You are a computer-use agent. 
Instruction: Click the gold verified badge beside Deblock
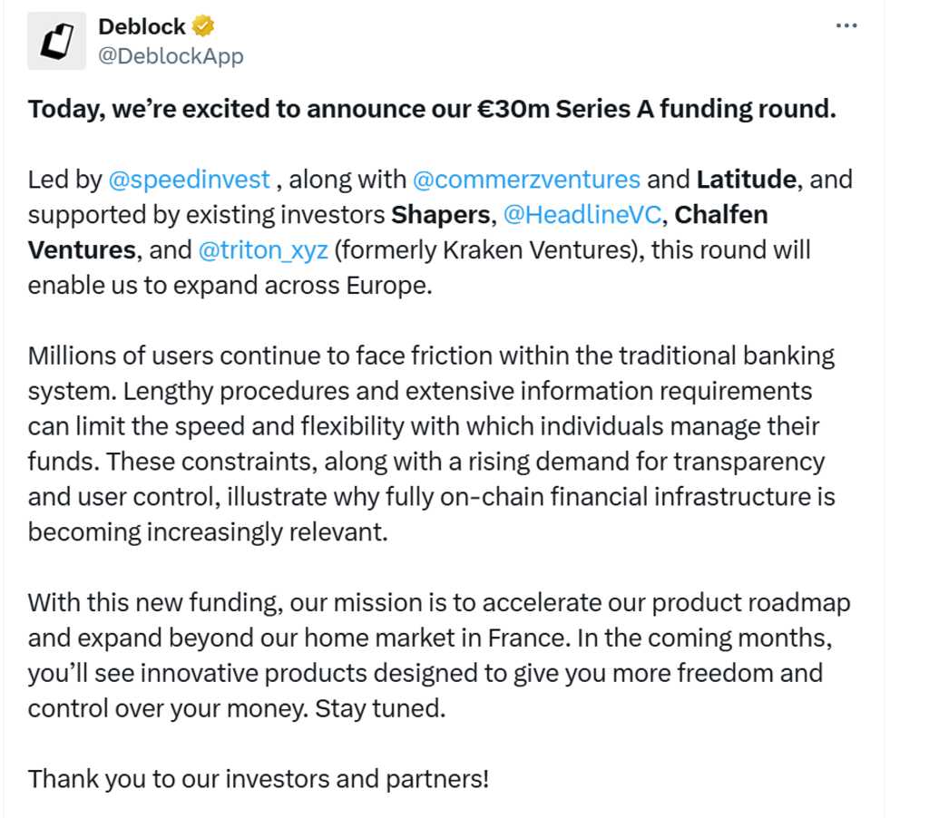pos(203,26)
